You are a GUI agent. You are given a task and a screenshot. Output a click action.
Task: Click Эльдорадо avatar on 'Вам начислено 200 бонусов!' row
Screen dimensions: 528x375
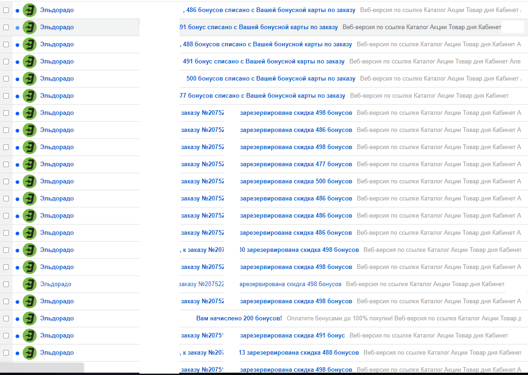click(30, 319)
